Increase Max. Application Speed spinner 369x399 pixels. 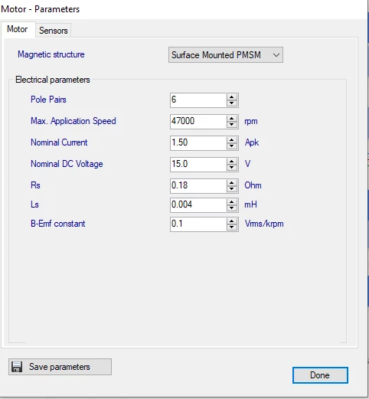click(231, 119)
